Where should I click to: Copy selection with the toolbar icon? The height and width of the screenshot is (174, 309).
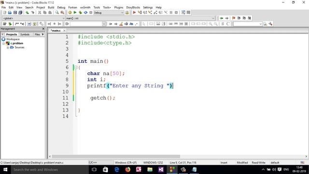point(45,13)
